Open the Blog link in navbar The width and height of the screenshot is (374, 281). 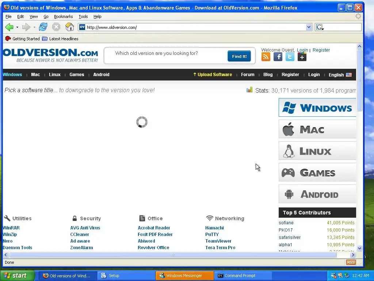[x=268, y=75]
